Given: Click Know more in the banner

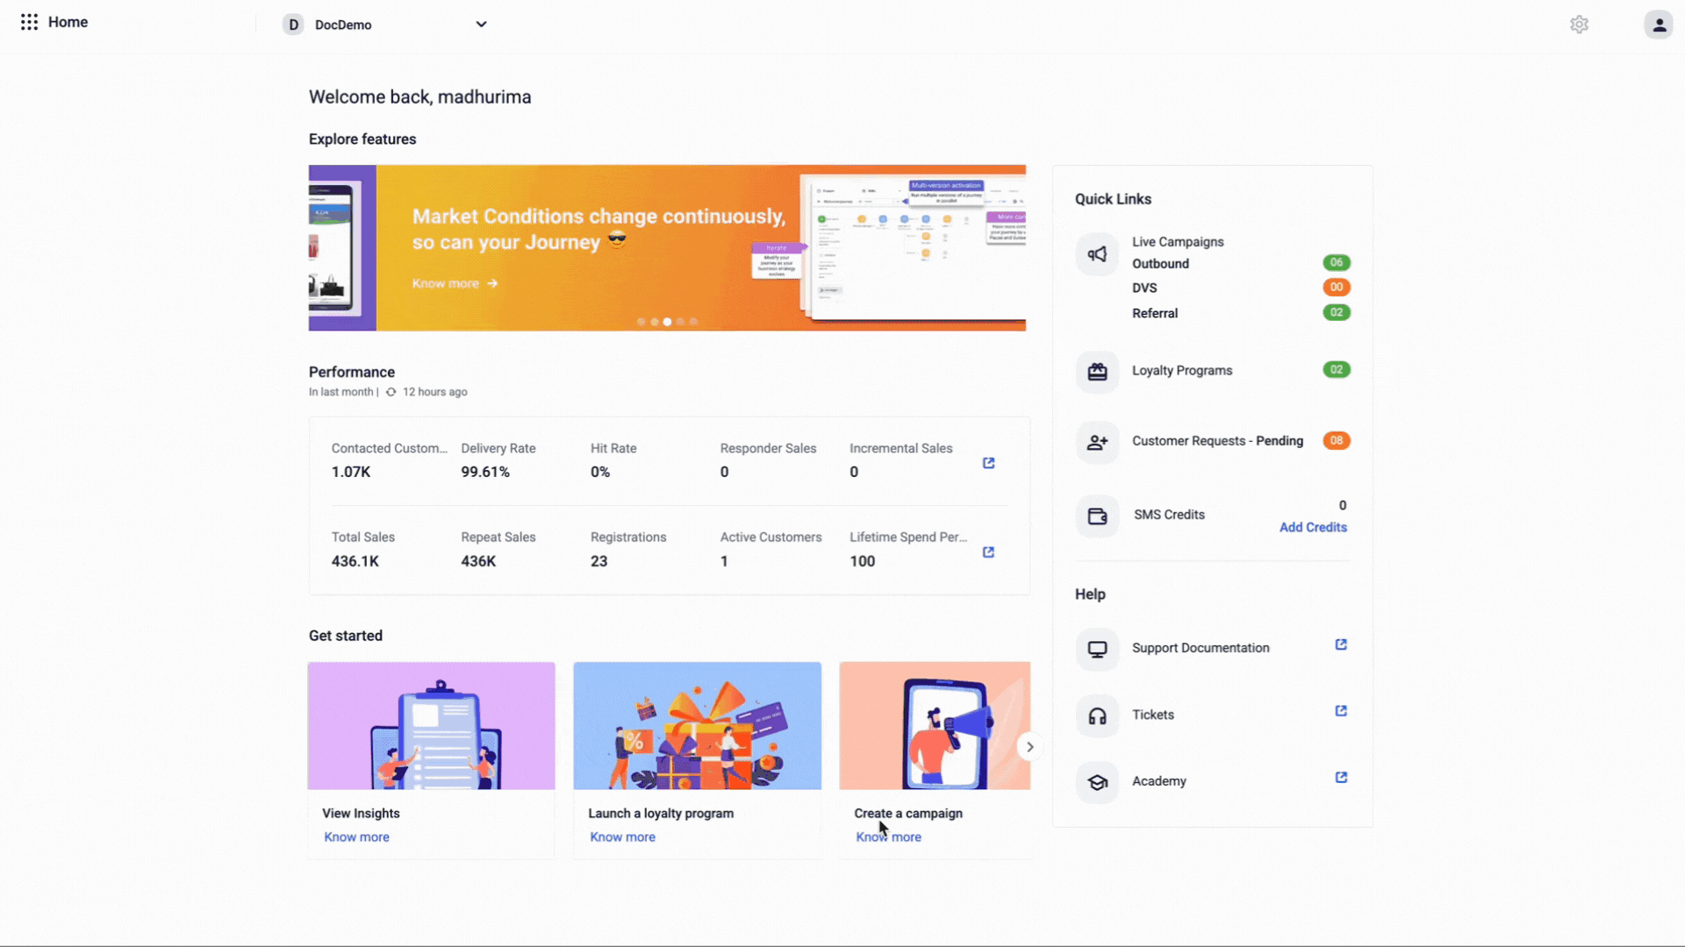Looking at the screenshot, I should (x=455, y=283).
